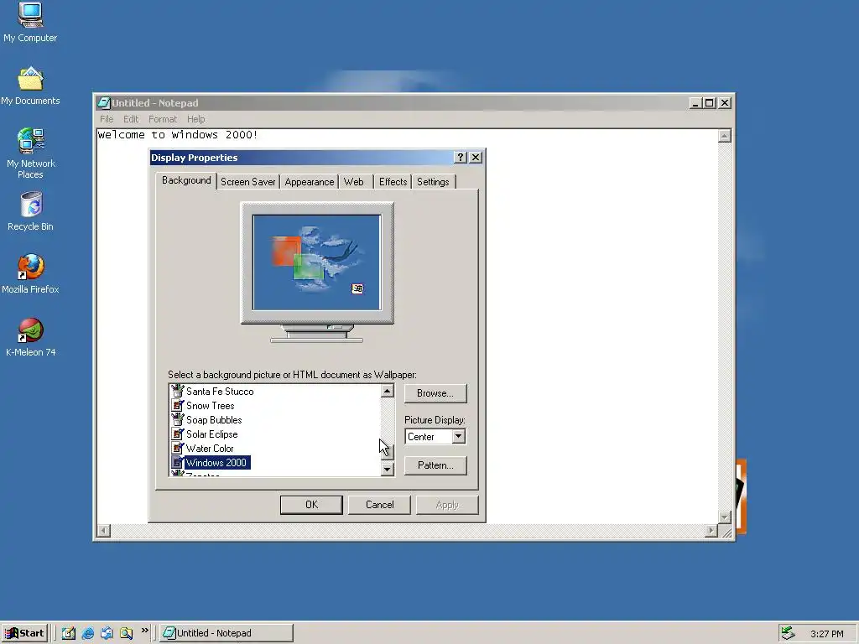Switch to the Web tab
859x644 pixels.
[354, 182]
